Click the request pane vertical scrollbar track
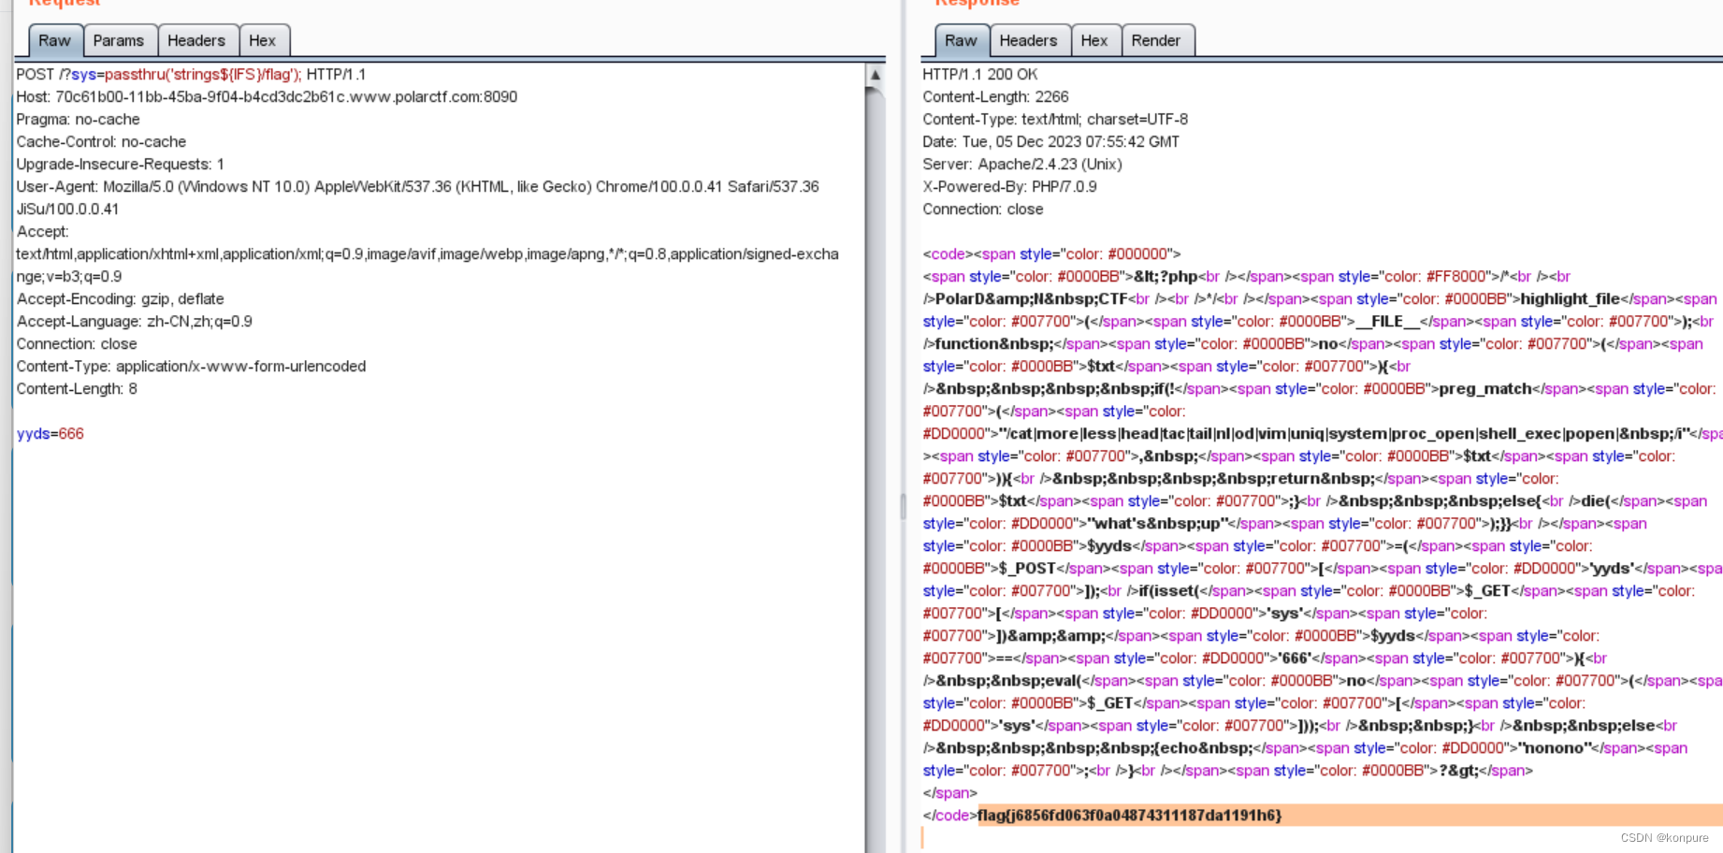The width and height of the screenshot is (1723, 853). (876, 468)
